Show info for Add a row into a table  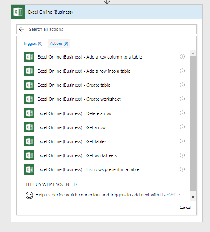tap(182, 71)
